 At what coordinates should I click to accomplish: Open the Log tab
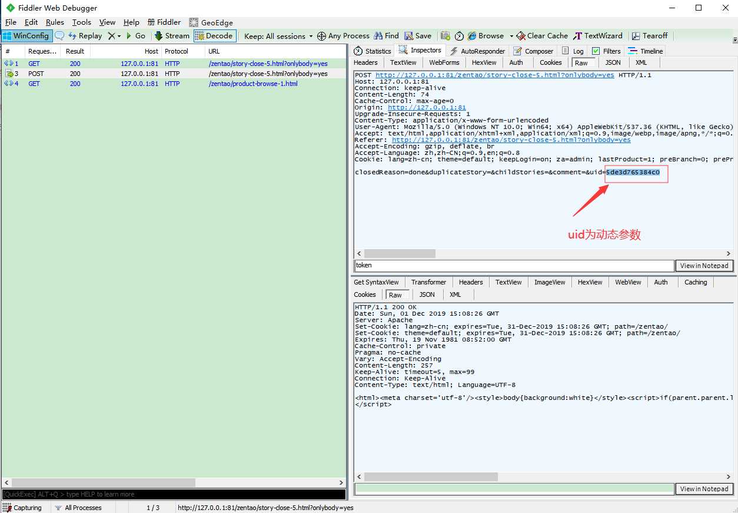click(x=573, y=51)
